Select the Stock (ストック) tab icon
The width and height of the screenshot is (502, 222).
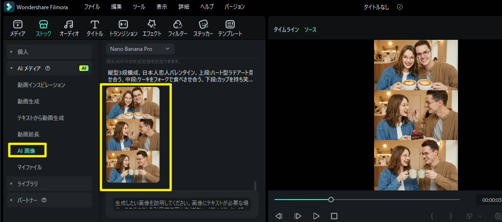43,24
